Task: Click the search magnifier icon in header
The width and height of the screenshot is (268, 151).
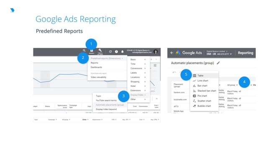Action: pos(84,50)
